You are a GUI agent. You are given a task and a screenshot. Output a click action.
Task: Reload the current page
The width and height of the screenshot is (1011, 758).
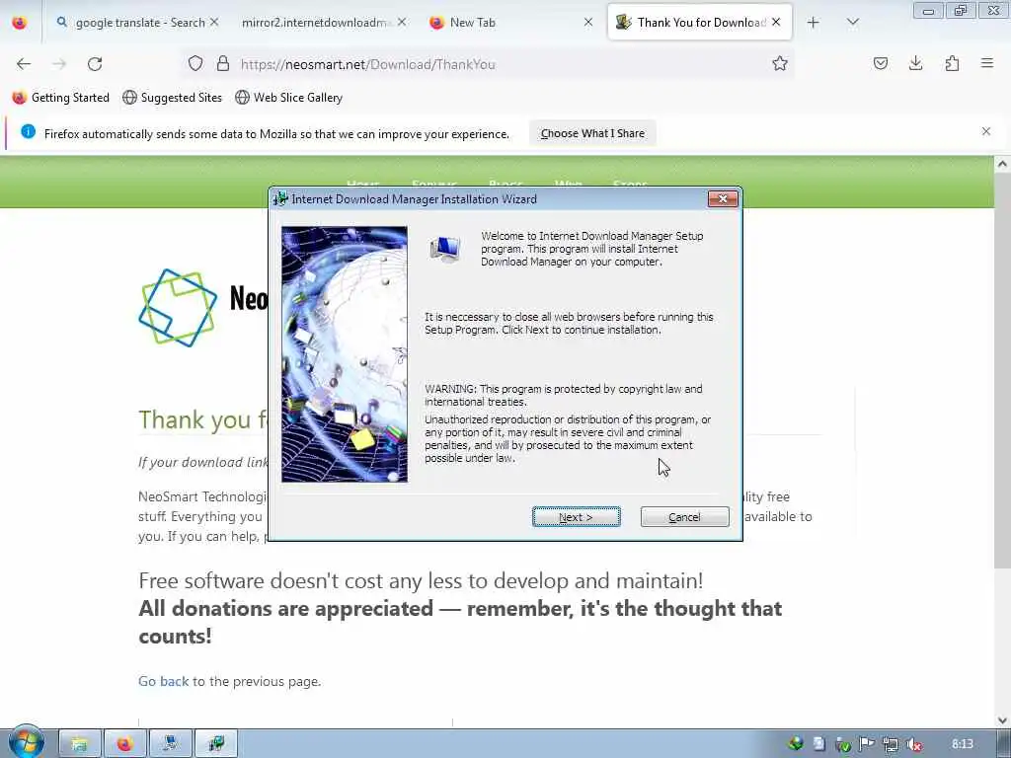[x=95, y=64]
